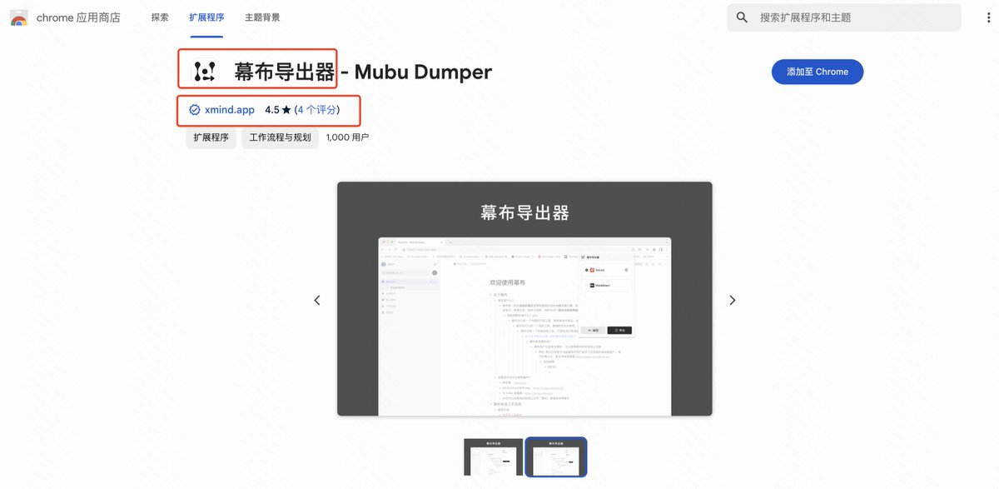Click the 添加至 Chrome button

(818, 72)
